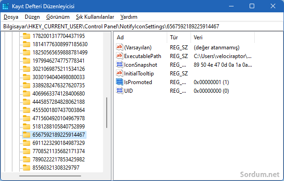Select folder icon of key 1979946274775778341
Screen dimensions: 284x181
coord(27,61)
